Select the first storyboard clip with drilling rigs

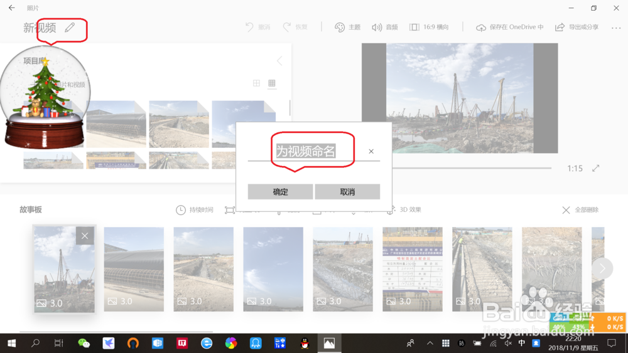click(65, 270)
